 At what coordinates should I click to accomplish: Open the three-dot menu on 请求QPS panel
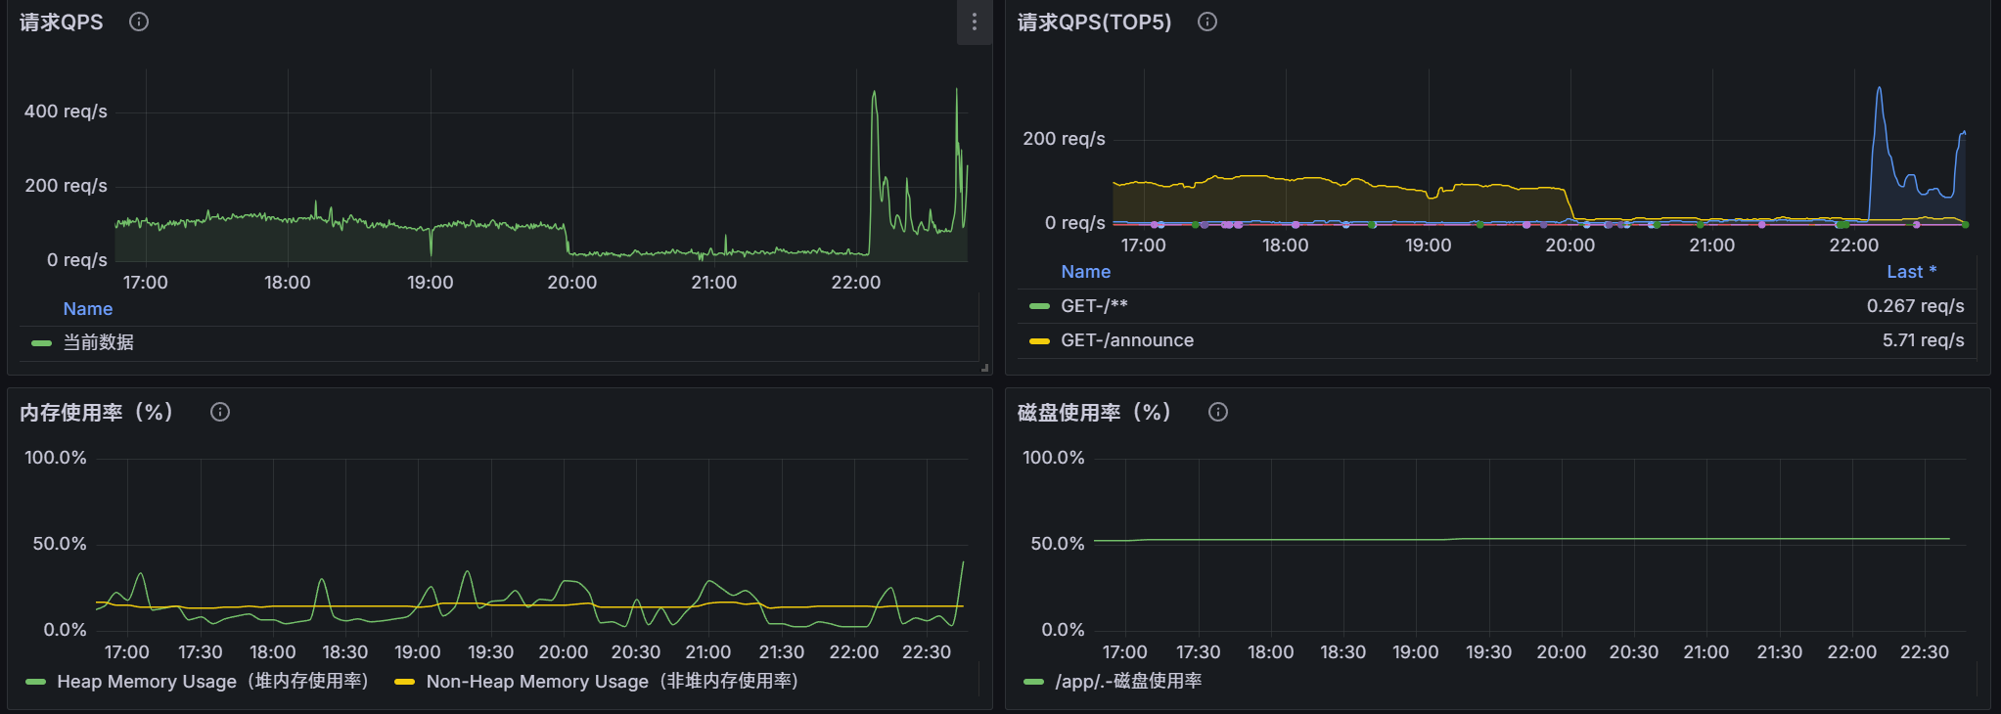[x=974, y=22]
